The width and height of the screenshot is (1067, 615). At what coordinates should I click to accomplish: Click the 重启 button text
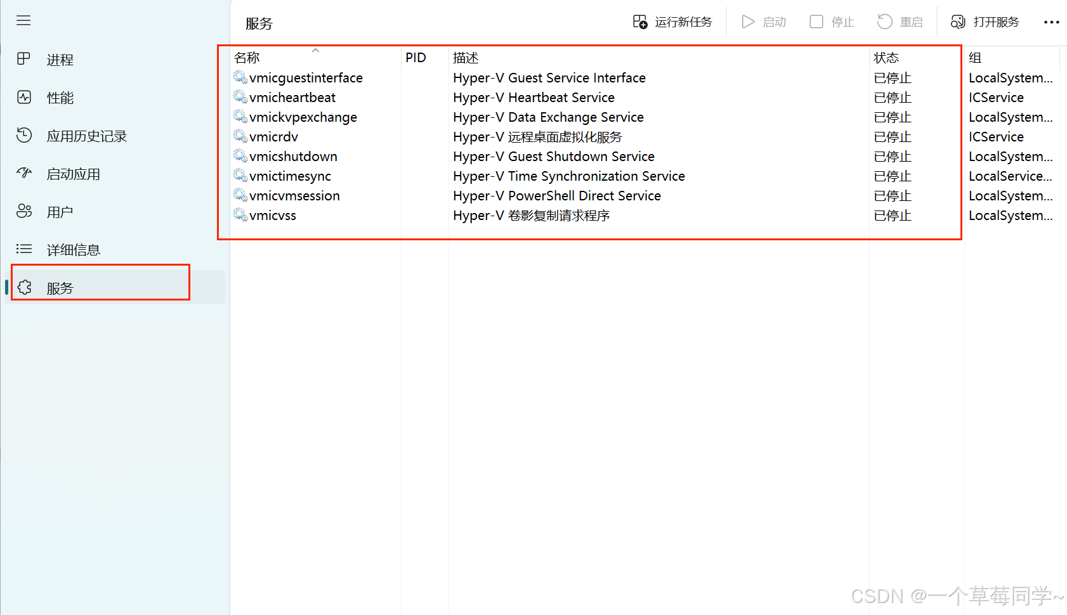pos(912,22)
